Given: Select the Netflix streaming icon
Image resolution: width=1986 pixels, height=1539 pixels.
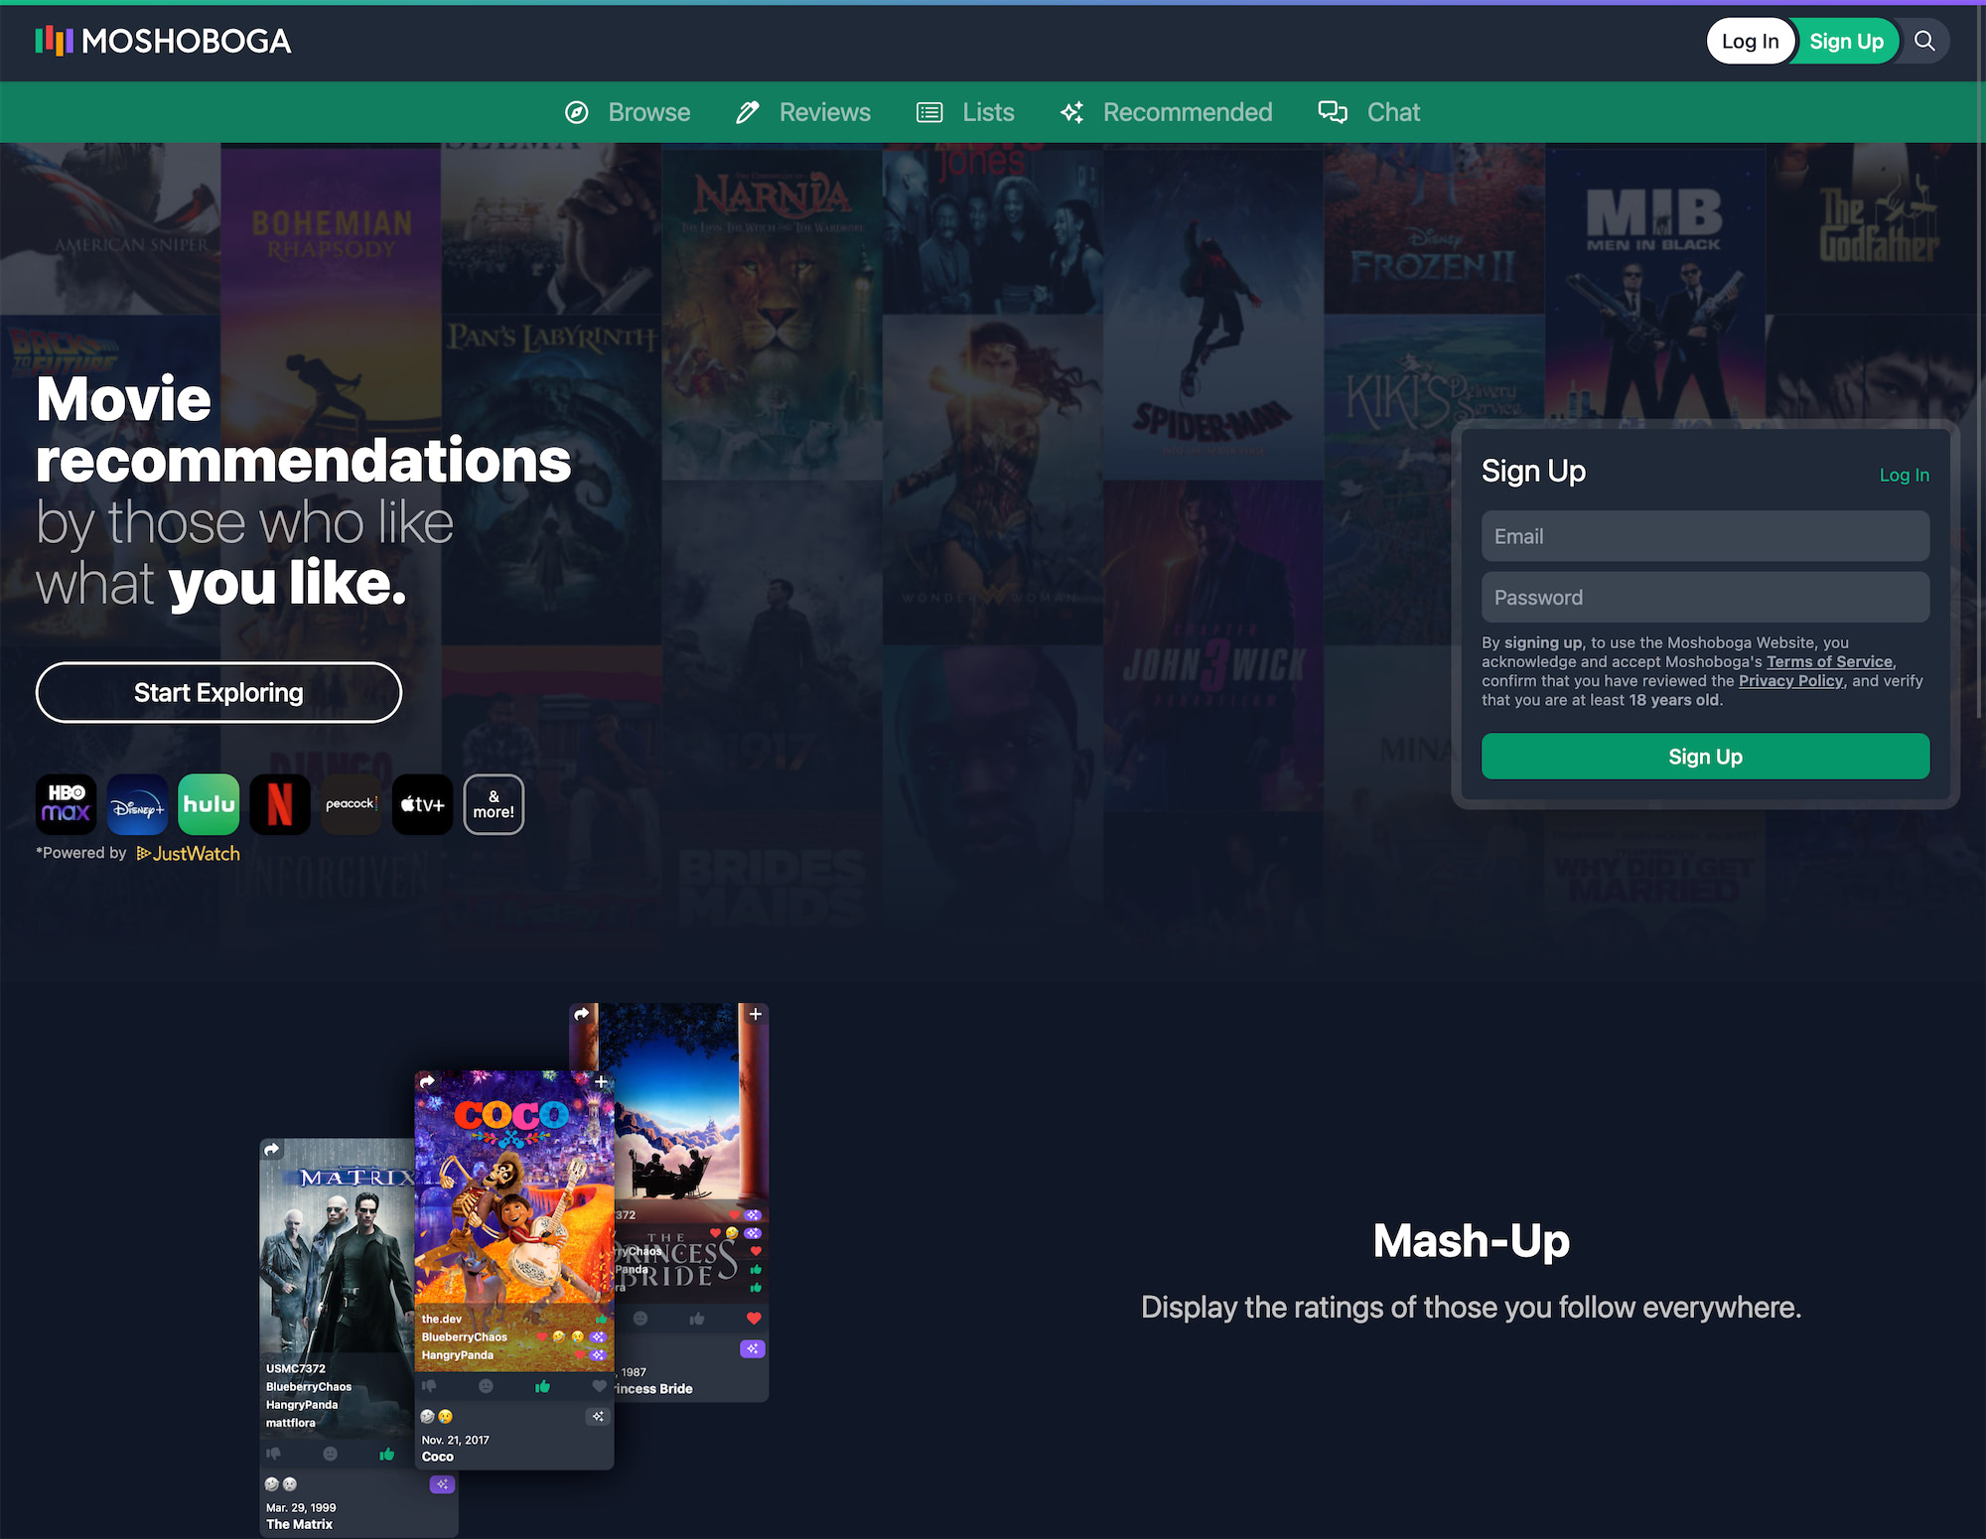Looking at the screenshot, I should coord(280,804).
